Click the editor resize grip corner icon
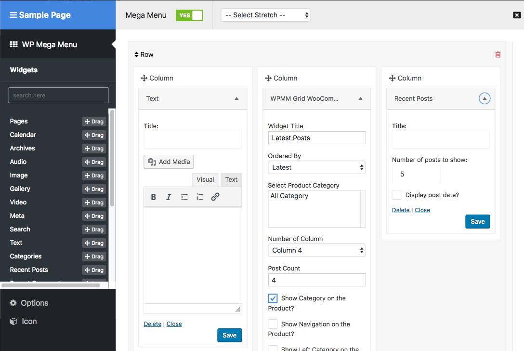The width and height of the screenshot is (524, 351). 238,310
